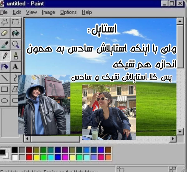Pick the bright red swatch in bottom row
The height and width of the screenshot is (172, 187).
click(29, 157)
